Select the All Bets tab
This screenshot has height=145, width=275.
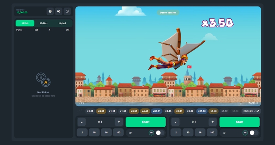[x=25, y=23]
